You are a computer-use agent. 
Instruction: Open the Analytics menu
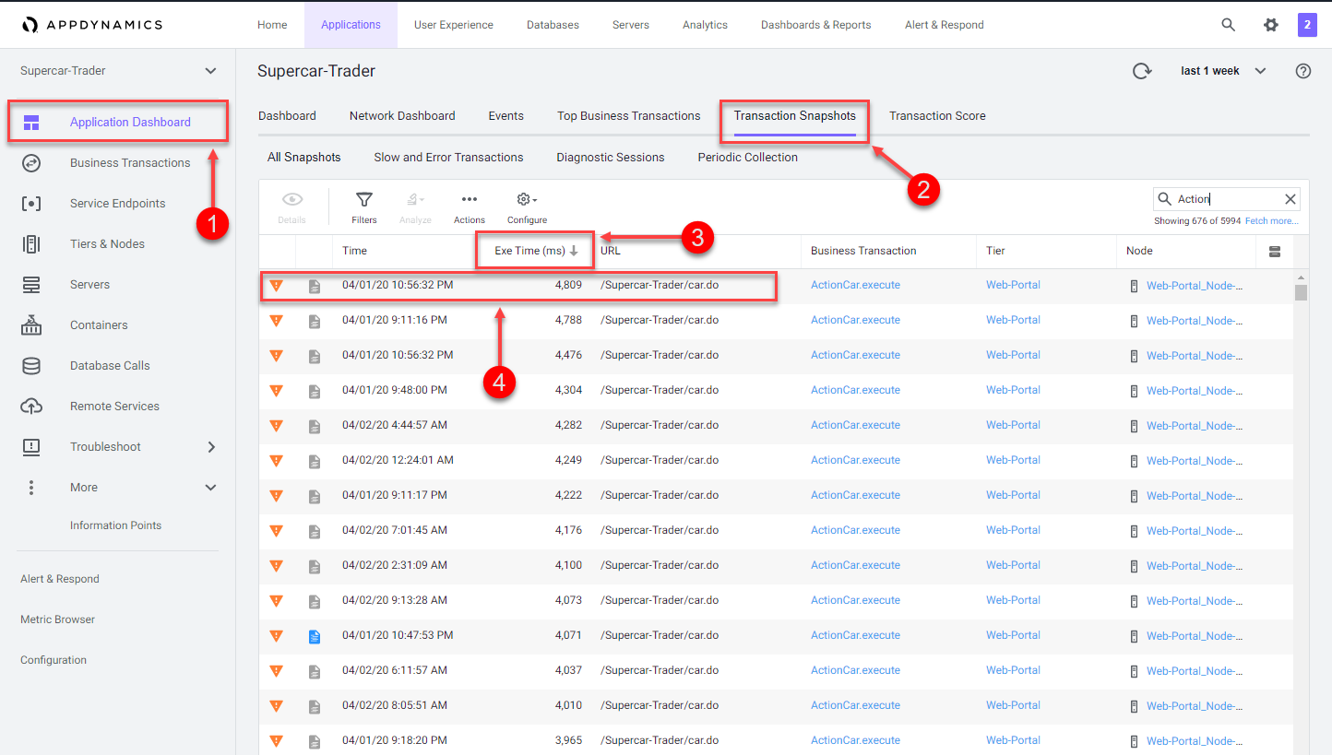[705, 25]
